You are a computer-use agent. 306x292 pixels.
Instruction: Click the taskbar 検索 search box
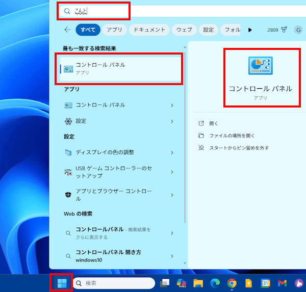pos(114,283)
